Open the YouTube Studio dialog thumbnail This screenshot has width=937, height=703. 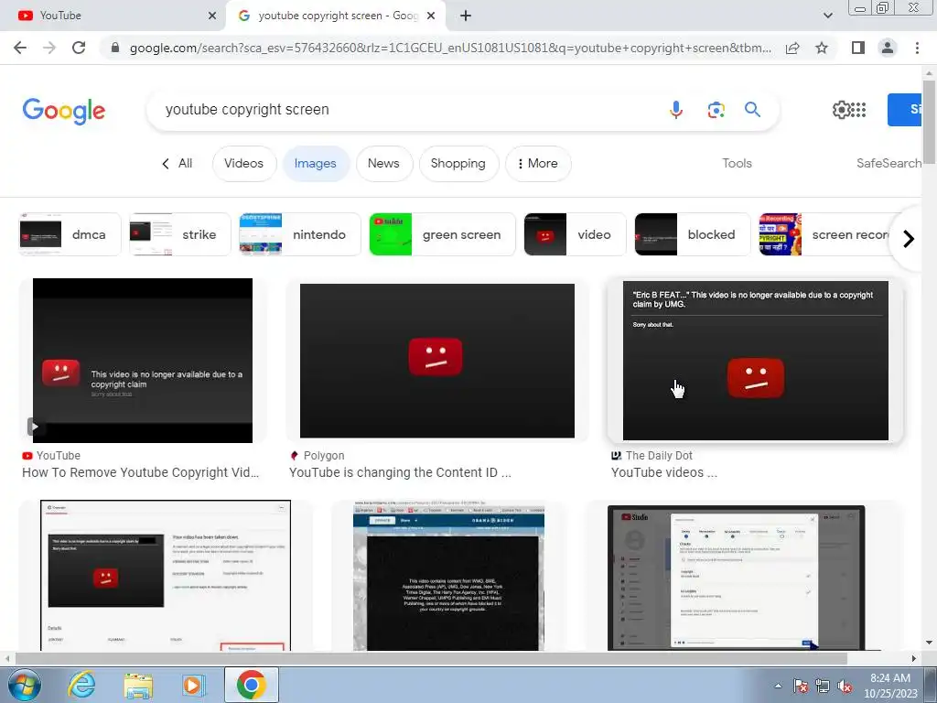click(737, 578)
